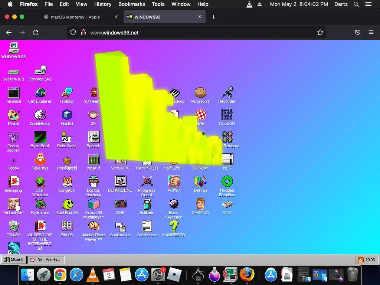
Task: Launch the Take this icon
Action: pos(40,162)
